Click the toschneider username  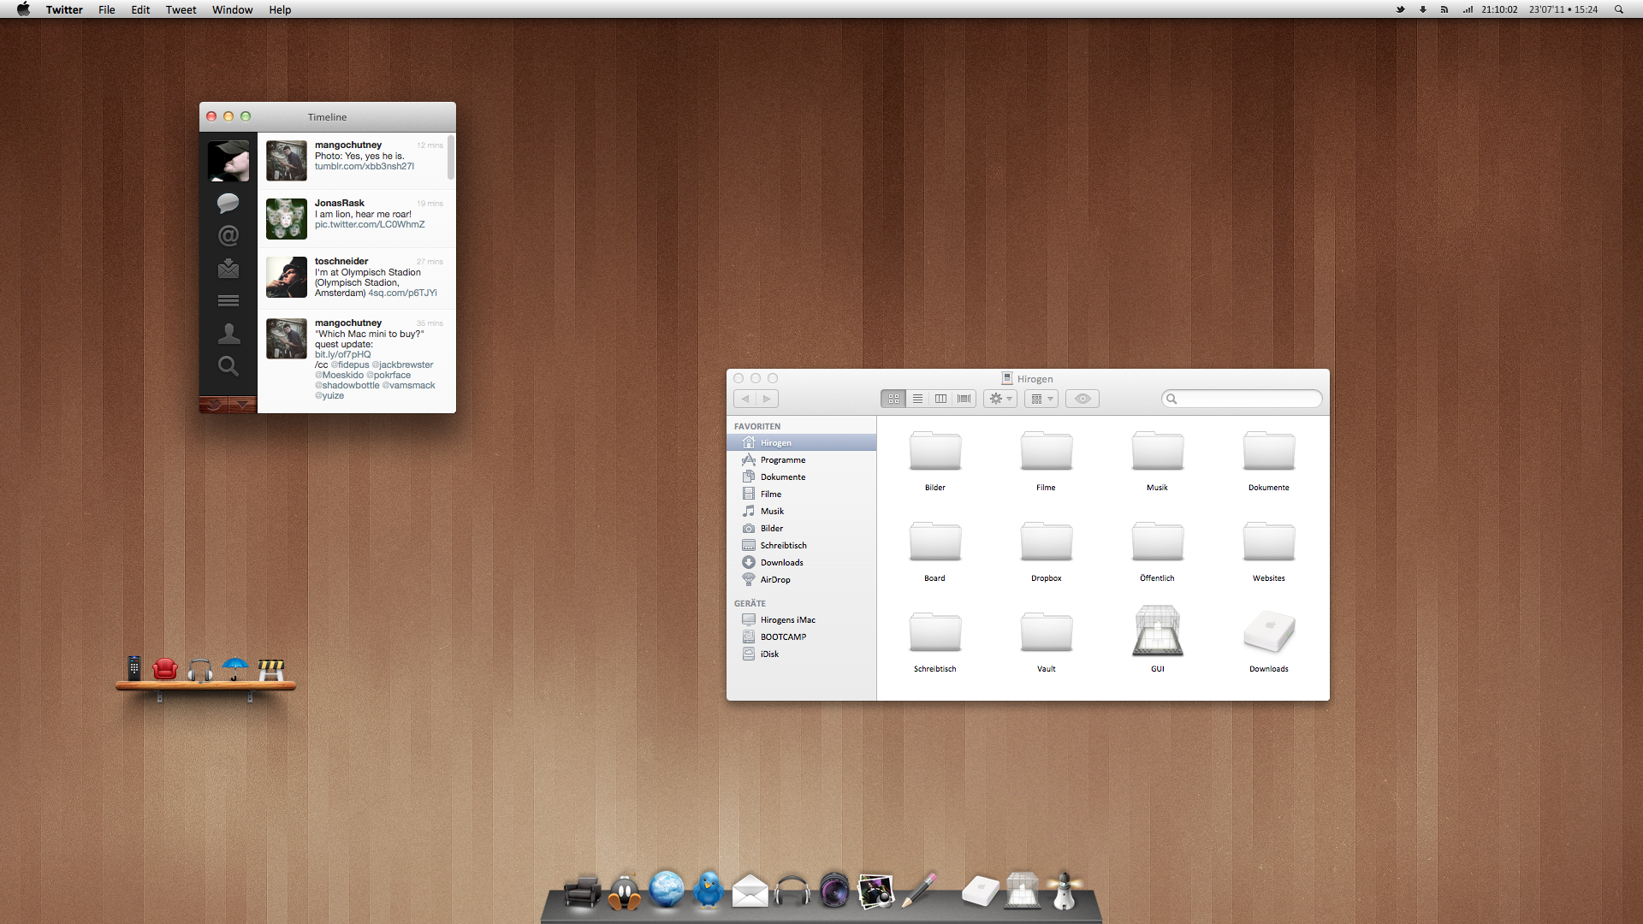(x=341, y=262)
